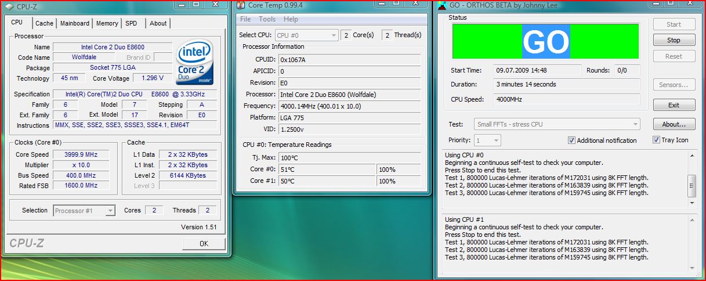Click the CPU #1 log scroll-down arrow
This screenshot has height=281, width=706.
tap(691, 268)
